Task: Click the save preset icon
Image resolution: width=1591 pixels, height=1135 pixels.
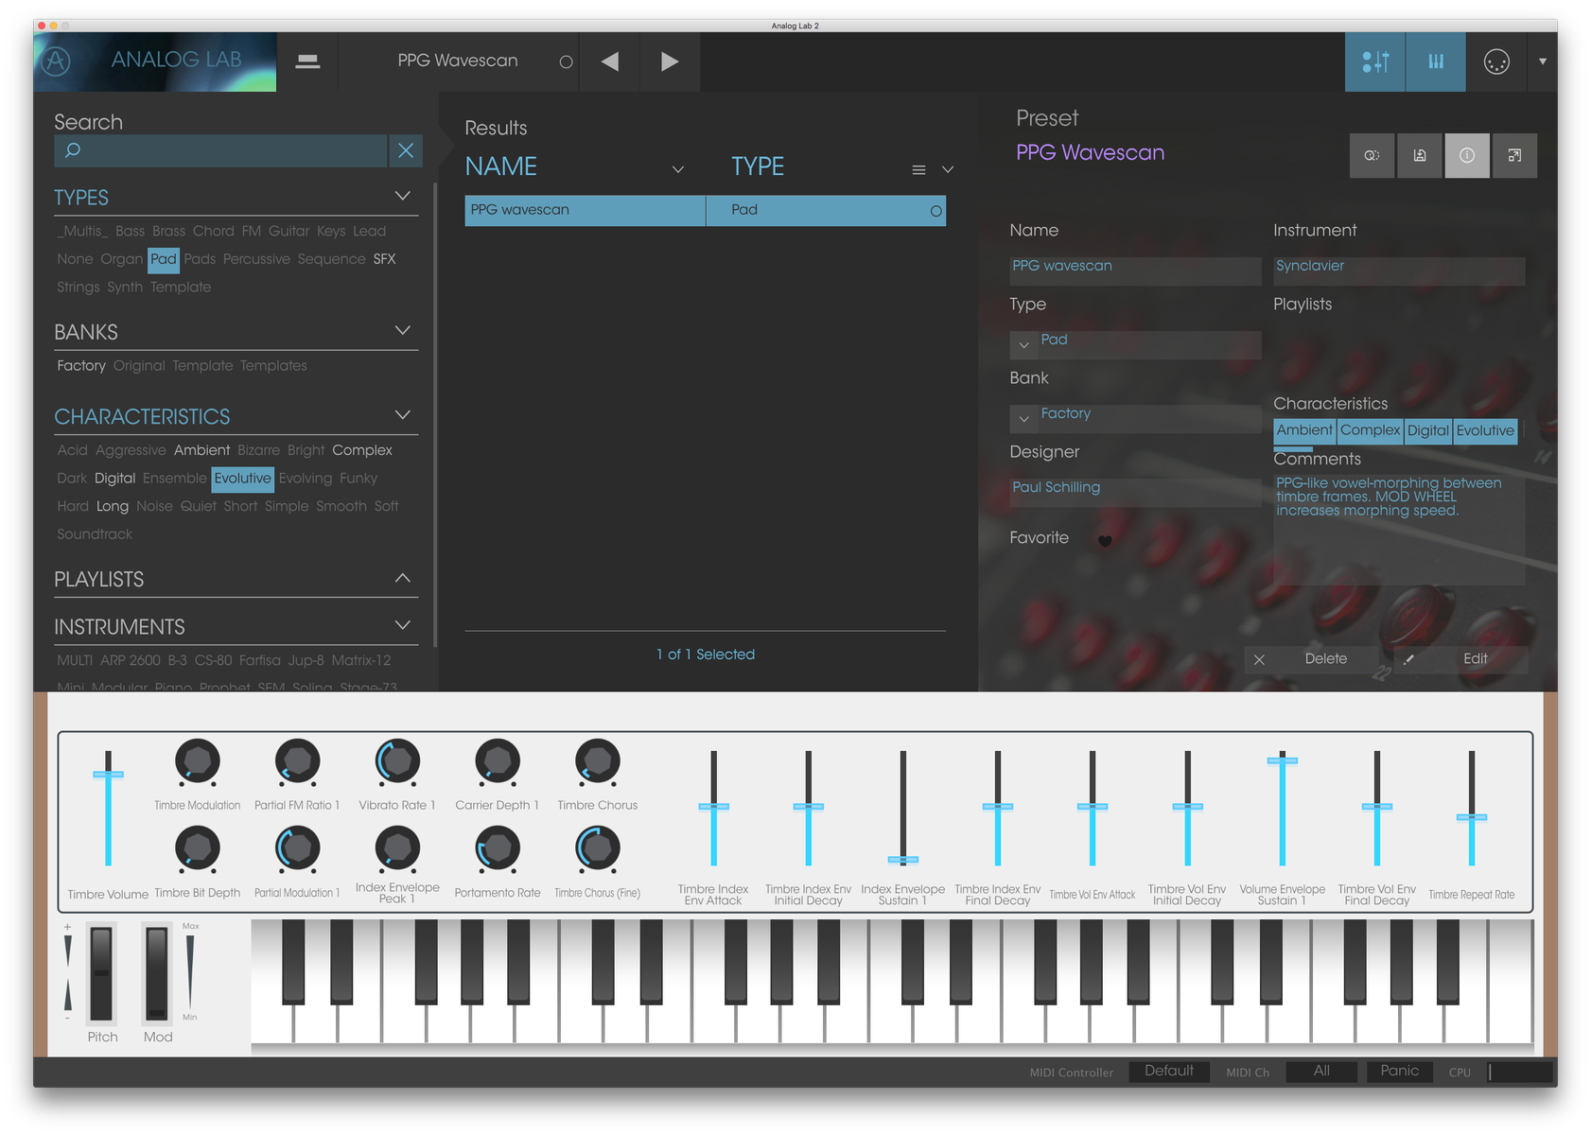Action: tap(1419, 155)
